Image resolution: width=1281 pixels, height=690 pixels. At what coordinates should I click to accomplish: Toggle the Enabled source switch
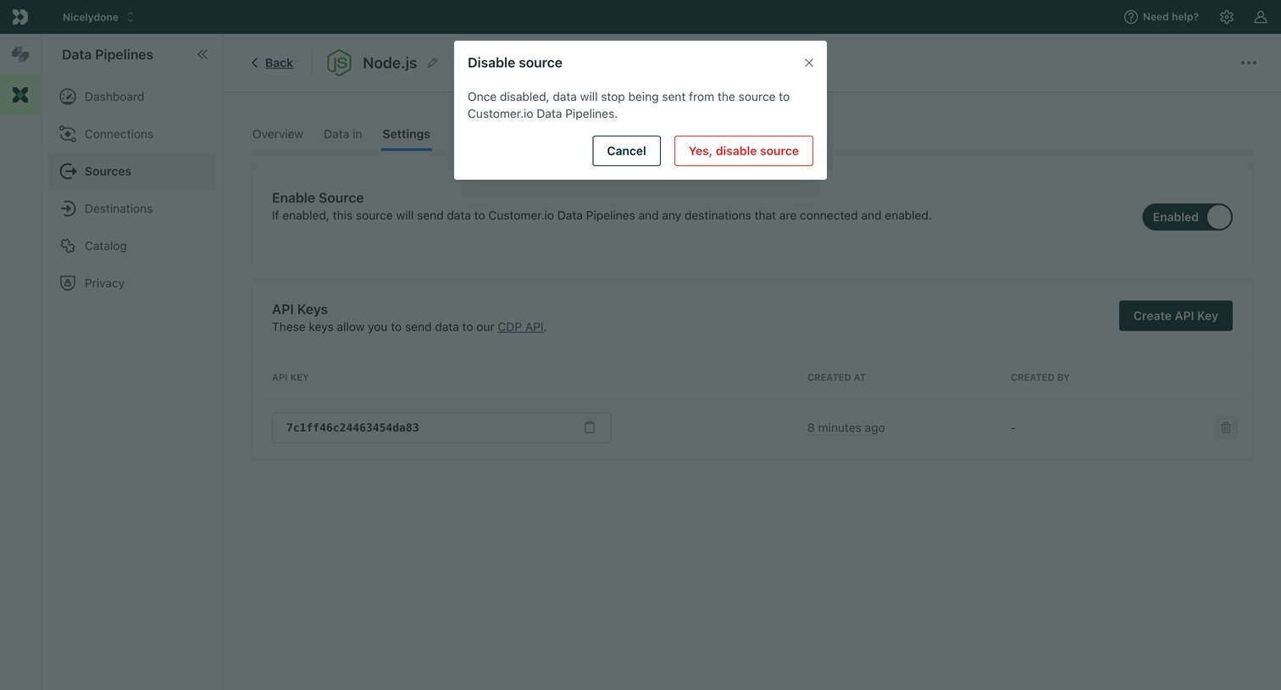coord(1187,217)
